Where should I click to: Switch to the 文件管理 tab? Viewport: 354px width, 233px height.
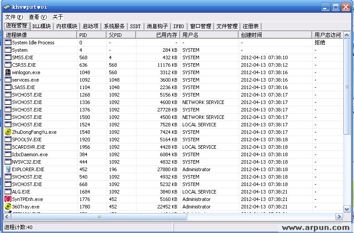point(227,26)
